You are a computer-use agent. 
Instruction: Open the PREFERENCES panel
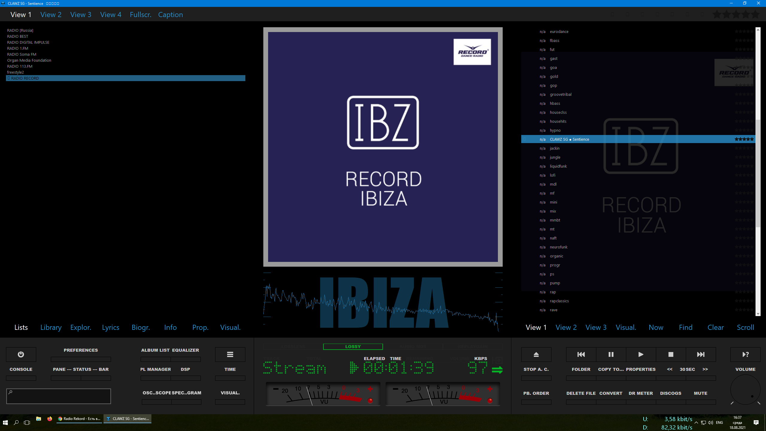(x=80, y=350)
